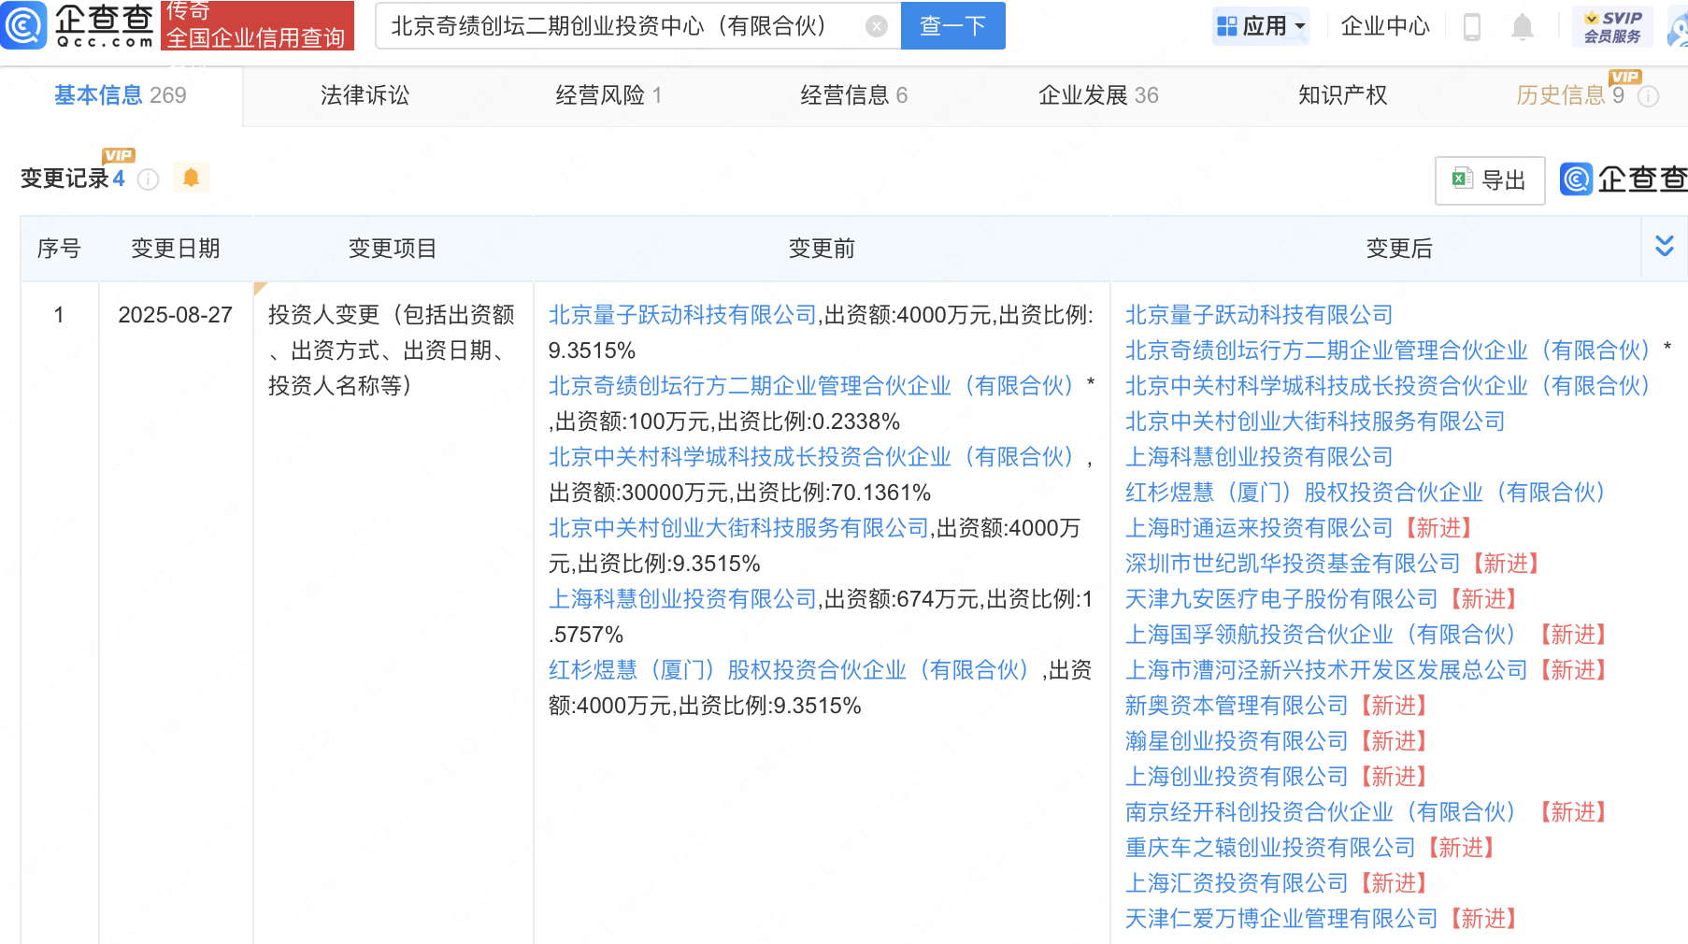Open the 应用 dropdown menu
This screenshot has height=944, width=1688.
pyautogui.click(x=1261, y=26)
